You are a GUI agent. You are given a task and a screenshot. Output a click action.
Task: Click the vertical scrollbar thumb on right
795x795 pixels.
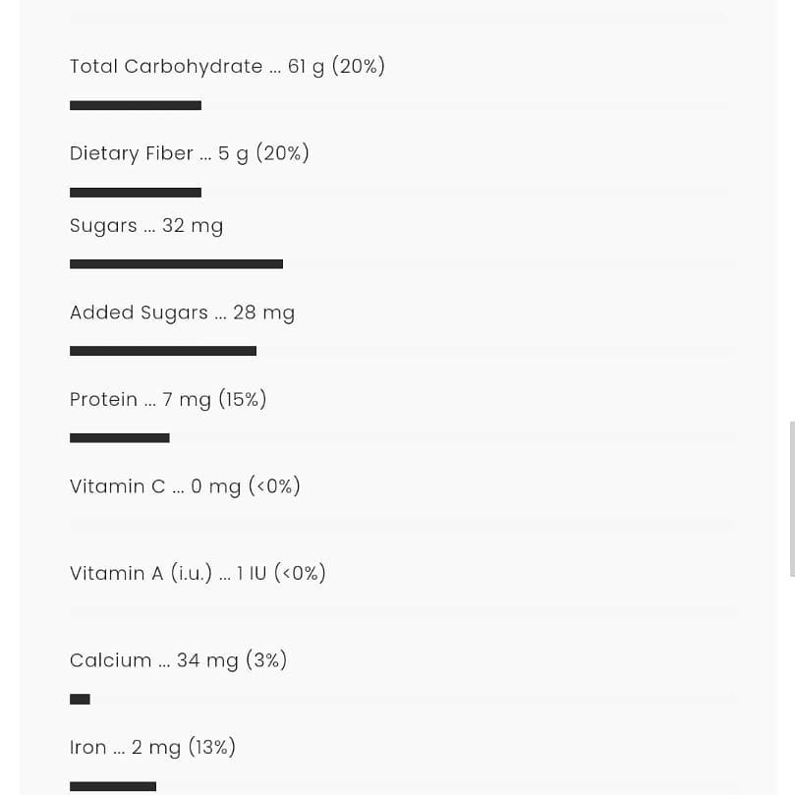click(792, 499)
